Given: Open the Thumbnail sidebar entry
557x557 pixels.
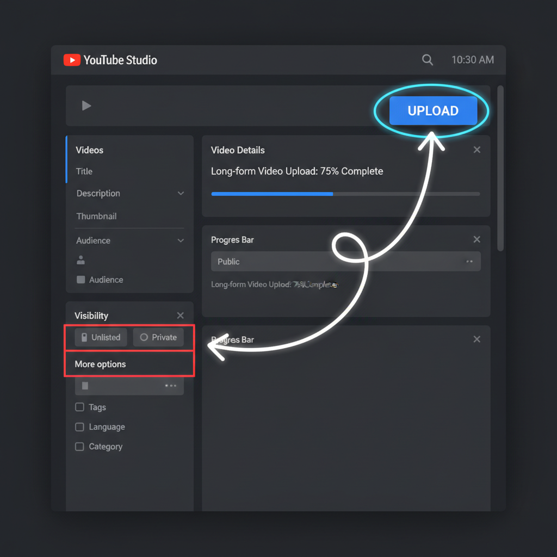Looking at the screenshot, I should pos(96,216).
